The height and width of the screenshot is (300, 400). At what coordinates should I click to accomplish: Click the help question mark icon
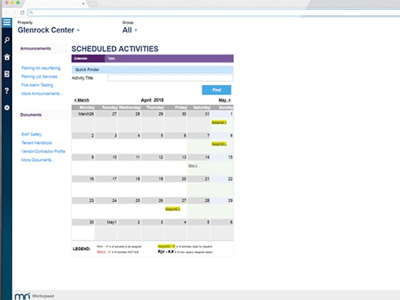point(7,91)
